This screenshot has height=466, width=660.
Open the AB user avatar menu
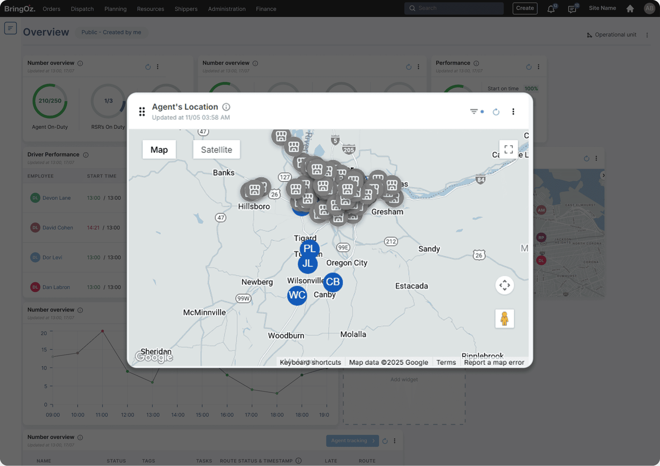pos(649,8)
